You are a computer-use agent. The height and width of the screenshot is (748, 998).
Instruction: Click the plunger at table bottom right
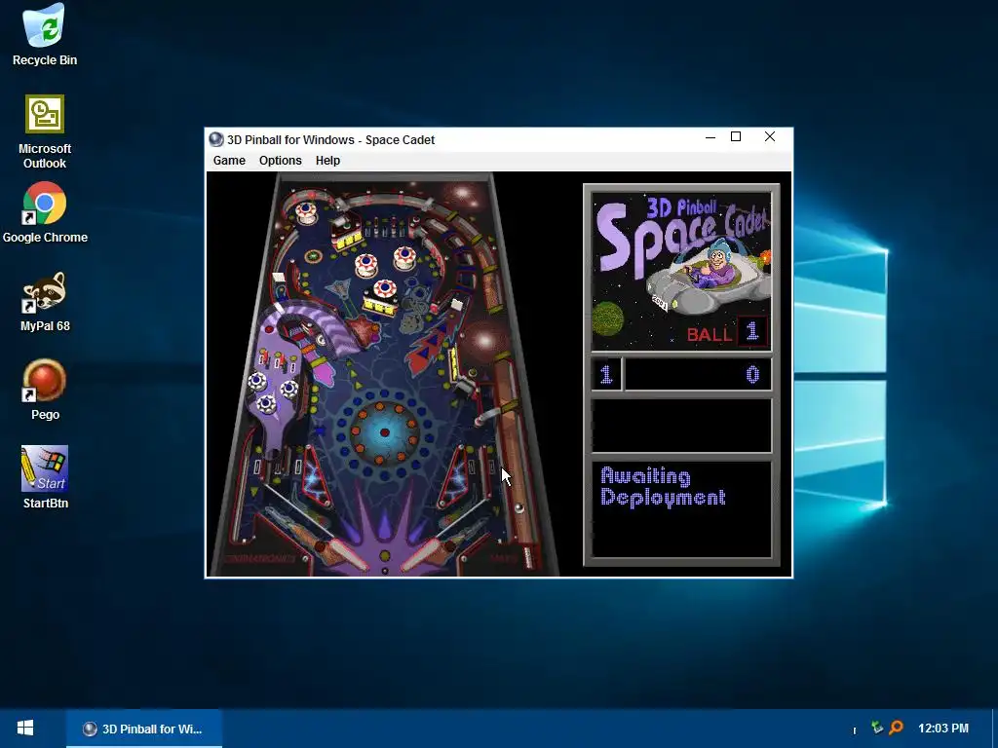(x=527, y=556)
